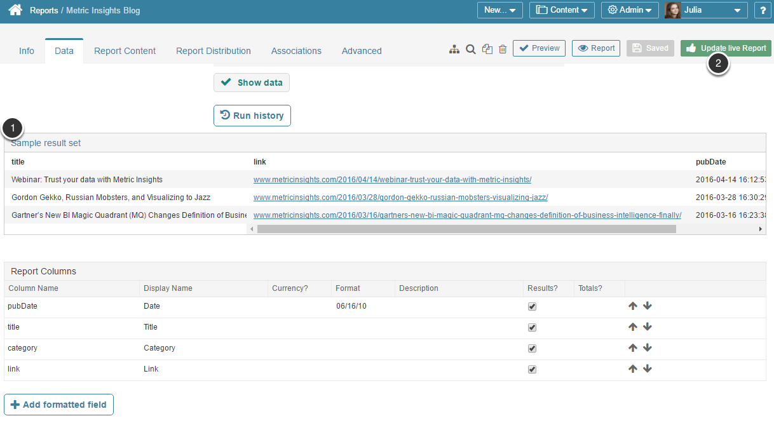Click the result set horizontal scrollbar
This screenshot has width=774, height=423.
[466, 229]
